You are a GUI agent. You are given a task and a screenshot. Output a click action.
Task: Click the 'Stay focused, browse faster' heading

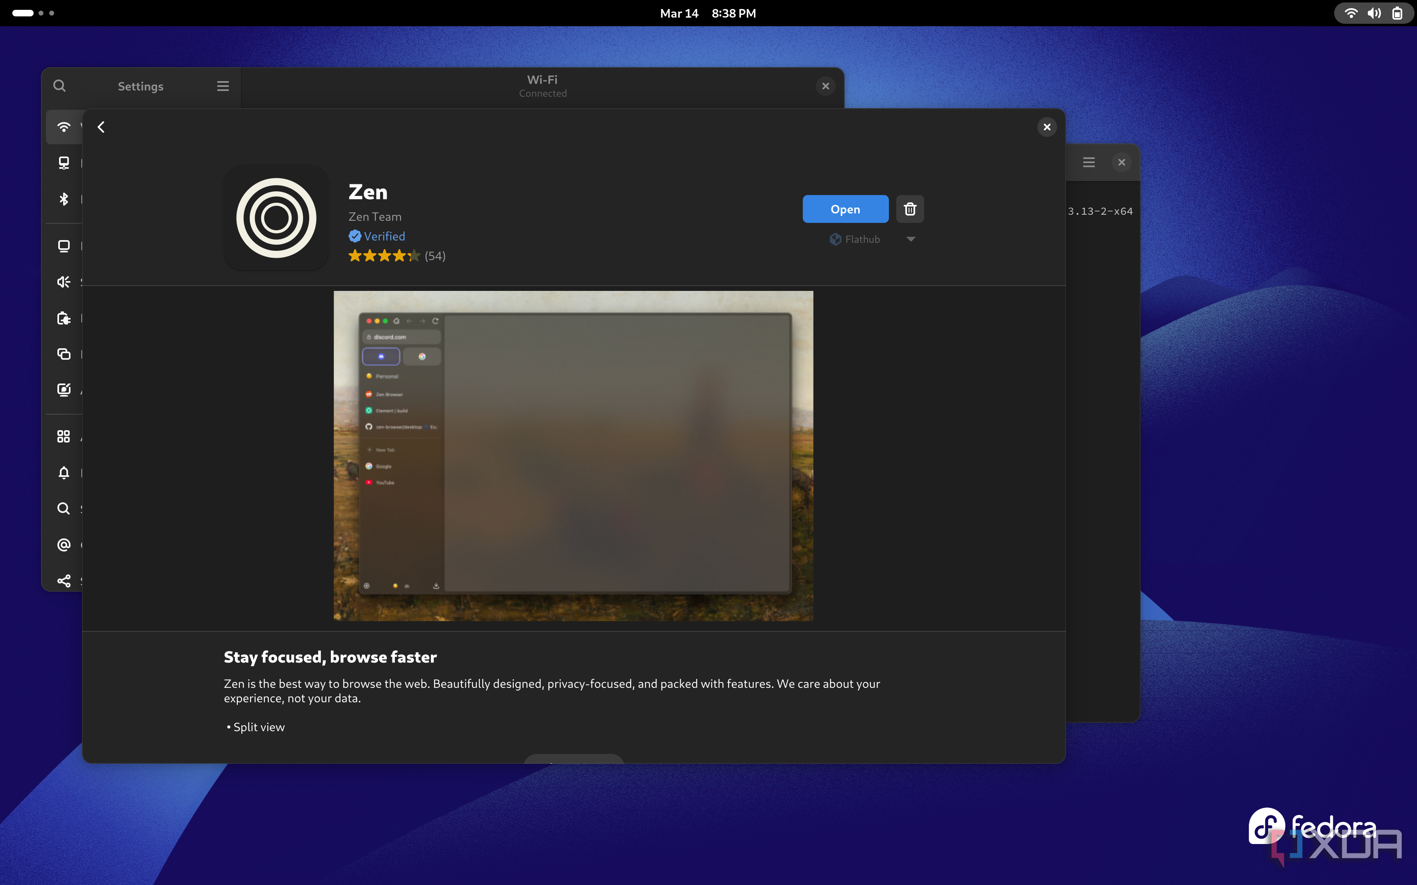[x=330, y=657]
